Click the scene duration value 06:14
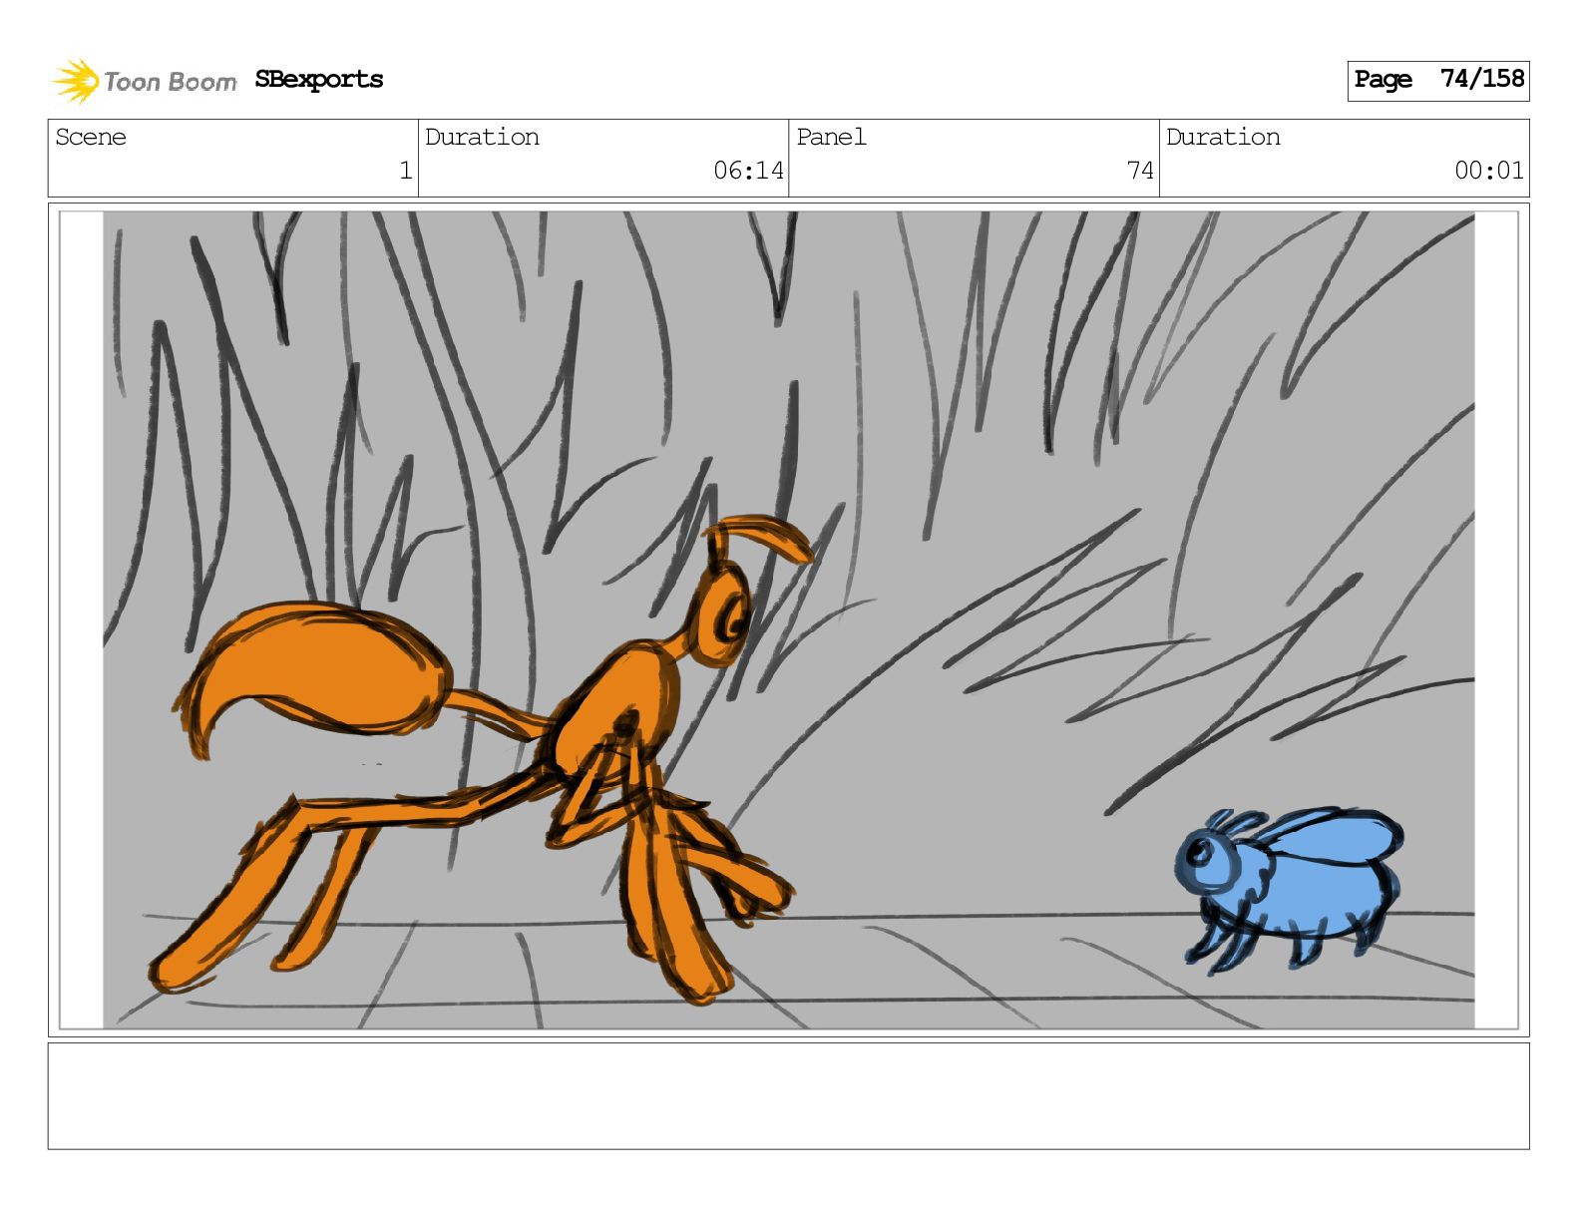The width and height of the screenshot is (1580, 1221). (748, 171)
